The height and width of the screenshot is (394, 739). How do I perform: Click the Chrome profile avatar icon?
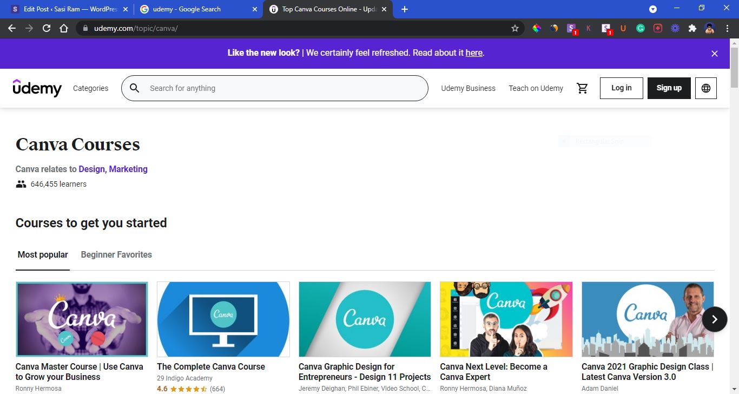coord(710,28)
